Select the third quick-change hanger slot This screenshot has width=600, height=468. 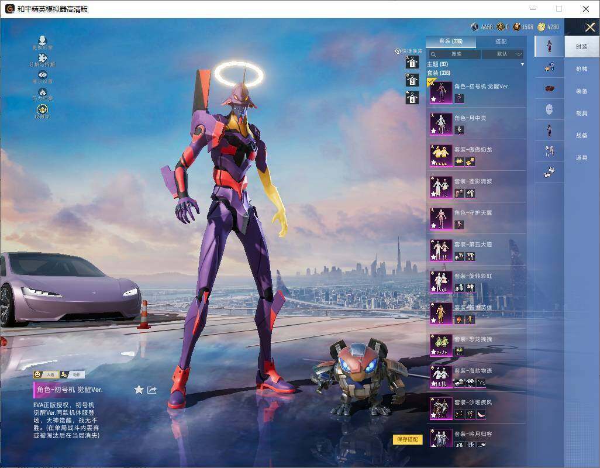[x=412, y=98]
